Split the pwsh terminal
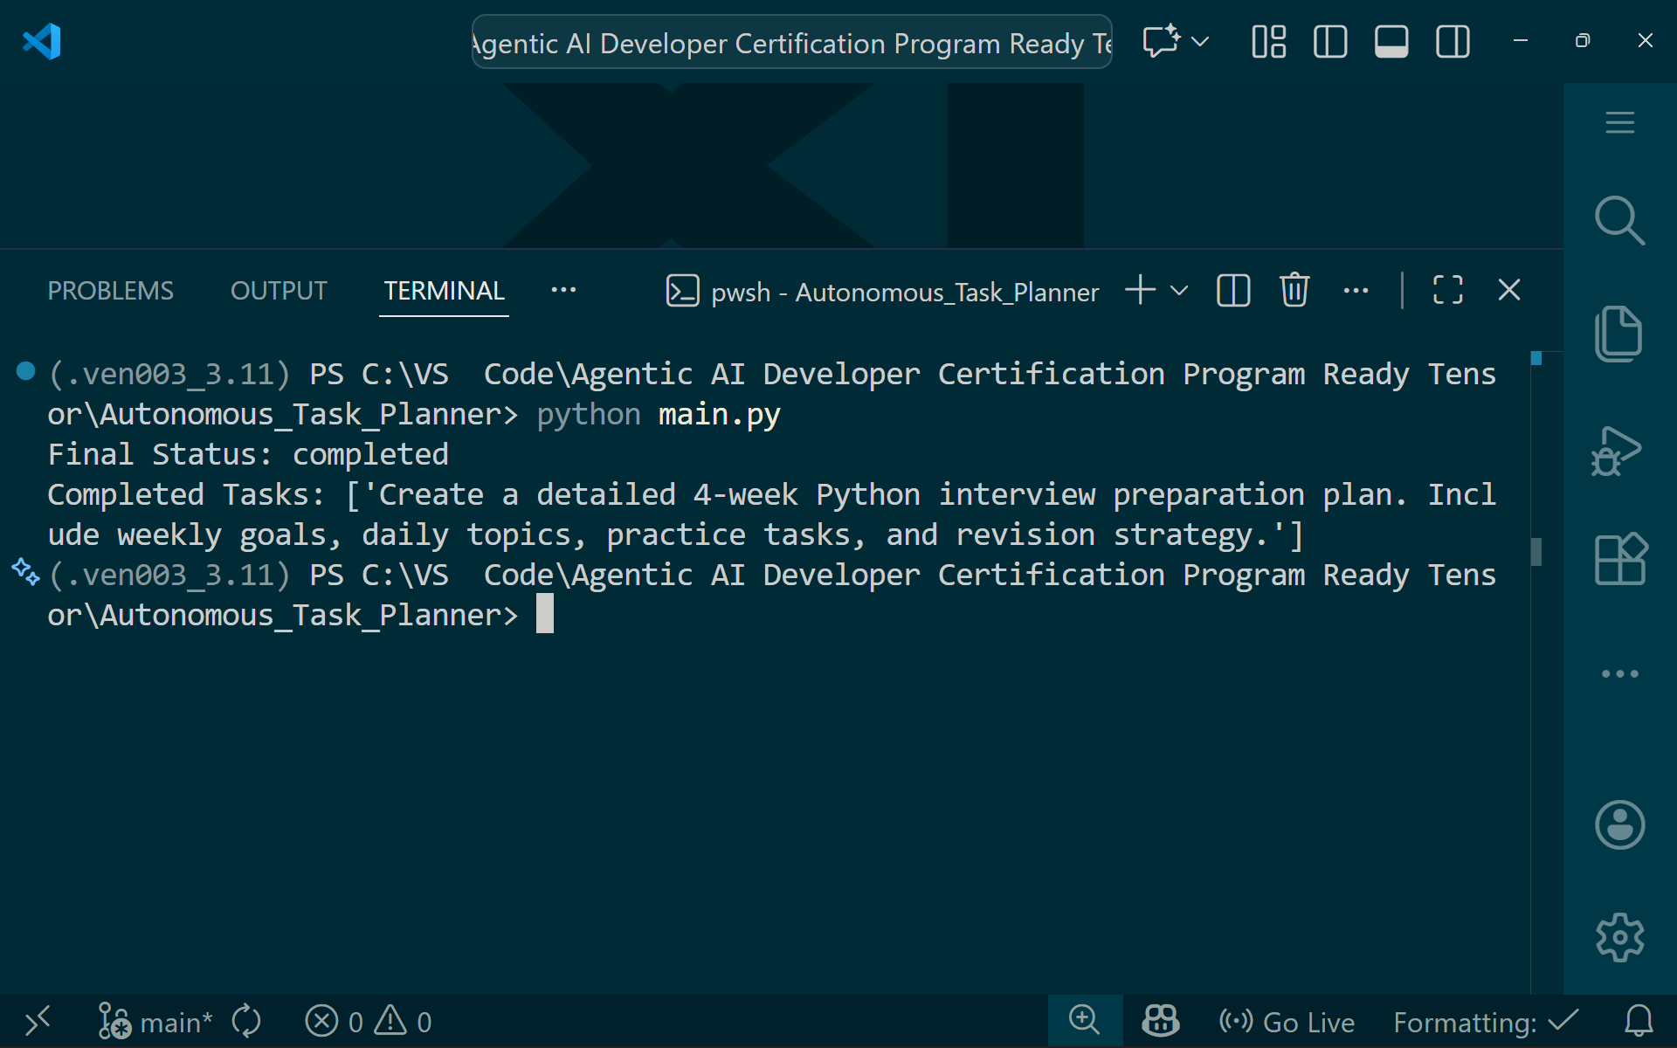 point(1233,290)
